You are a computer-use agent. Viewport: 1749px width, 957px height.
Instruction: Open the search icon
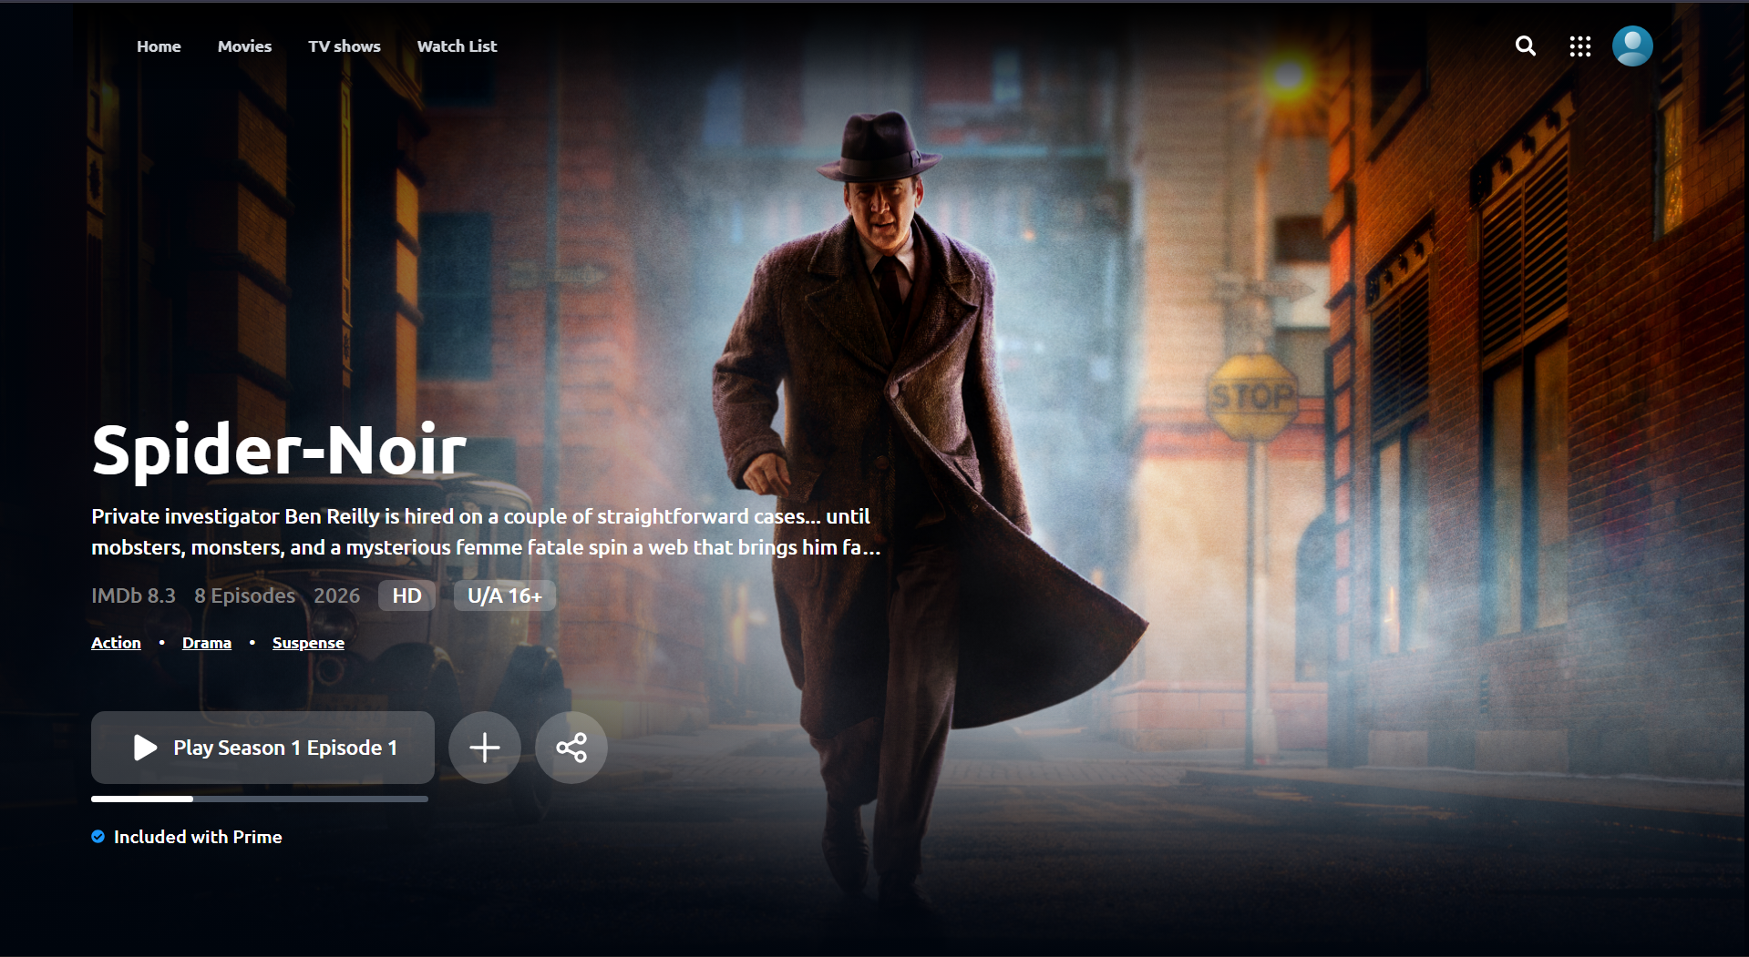coord(1525,46)
